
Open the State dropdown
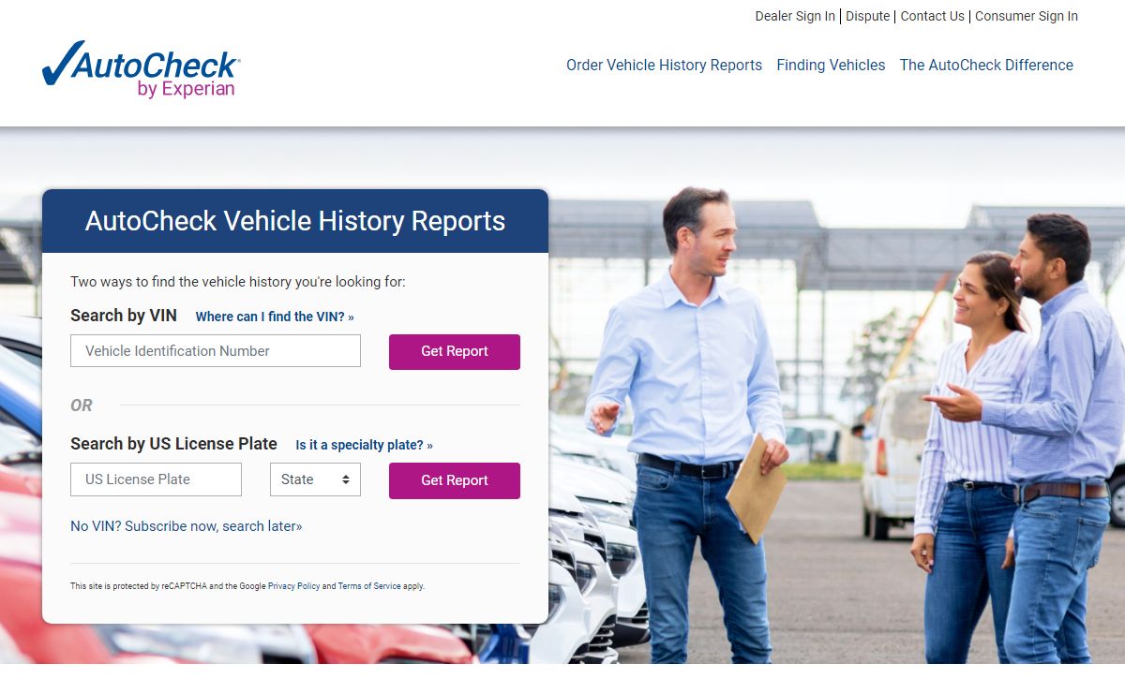(x=315, y=479)
